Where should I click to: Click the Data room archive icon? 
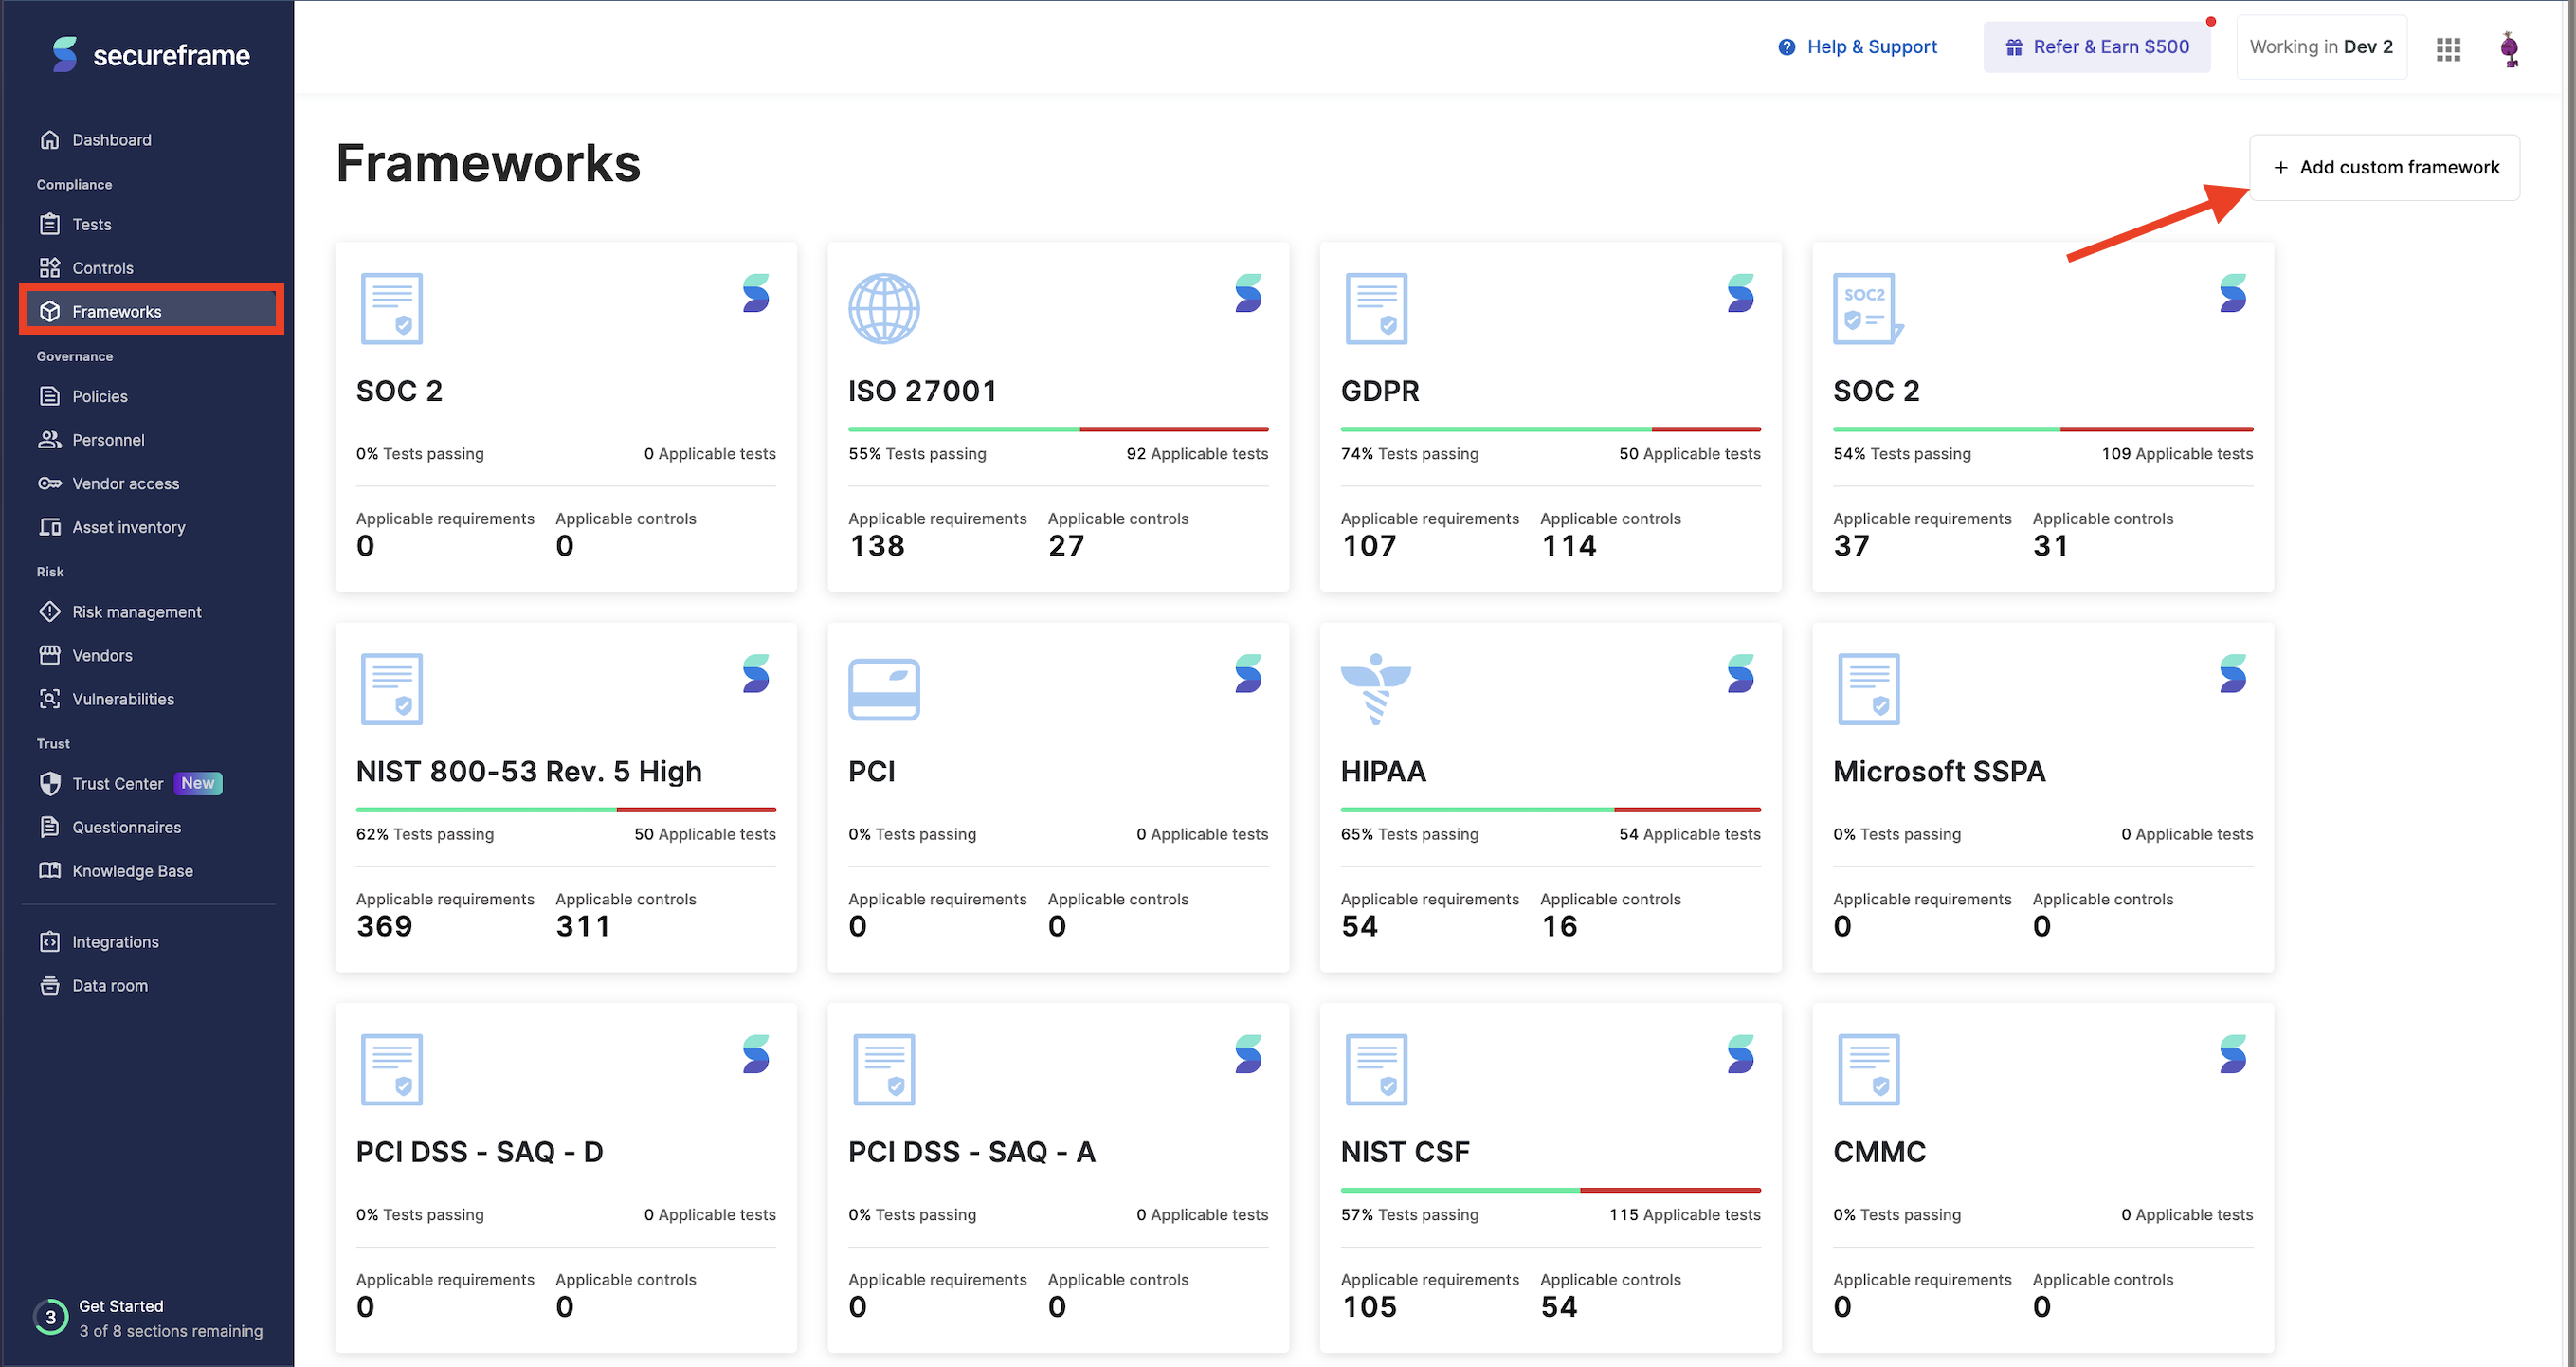[50, 987]
